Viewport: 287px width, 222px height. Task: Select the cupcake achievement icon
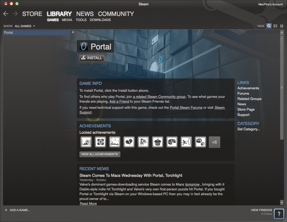[x=157, y=142]
